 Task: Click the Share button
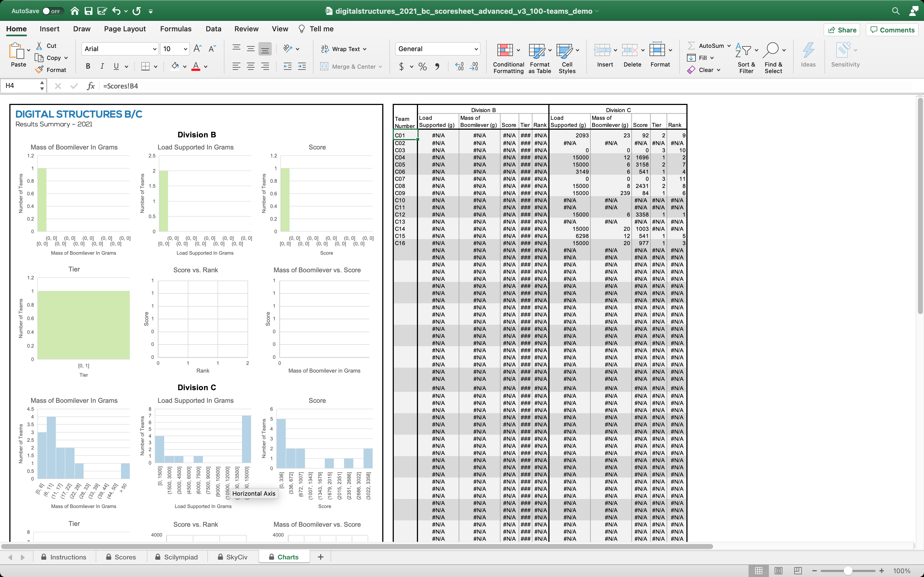842,30
